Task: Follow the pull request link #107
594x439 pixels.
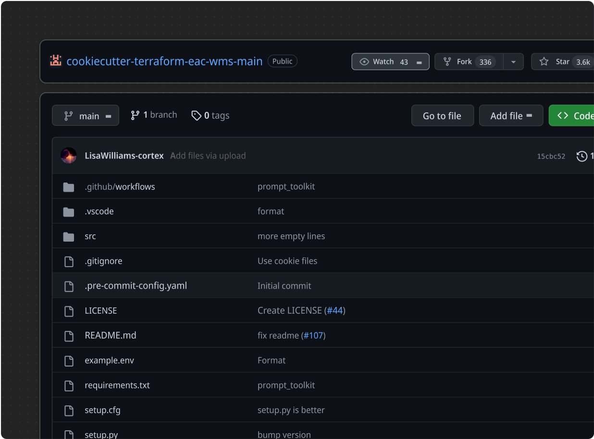Action: 313,335
